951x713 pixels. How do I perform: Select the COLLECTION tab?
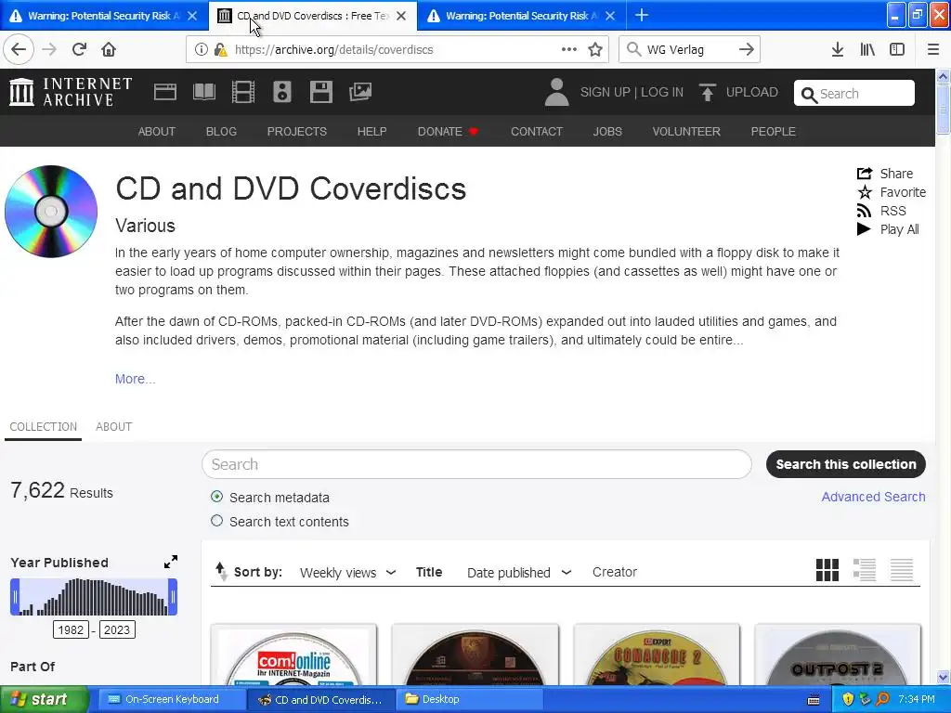tap(43, 427)
